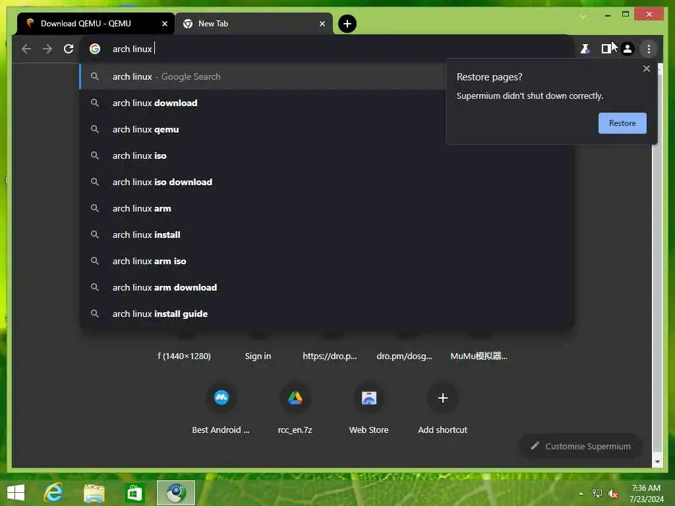Open the Windows Store taskbar icon
675x506 pixels.
click(134, 493)
